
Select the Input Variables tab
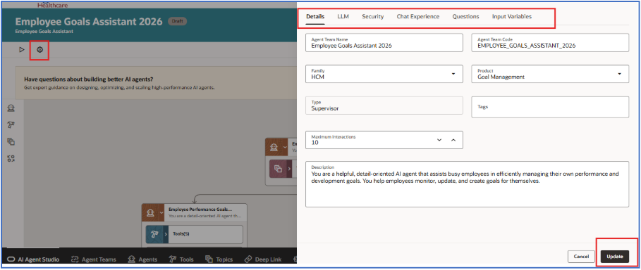[512, 17]
